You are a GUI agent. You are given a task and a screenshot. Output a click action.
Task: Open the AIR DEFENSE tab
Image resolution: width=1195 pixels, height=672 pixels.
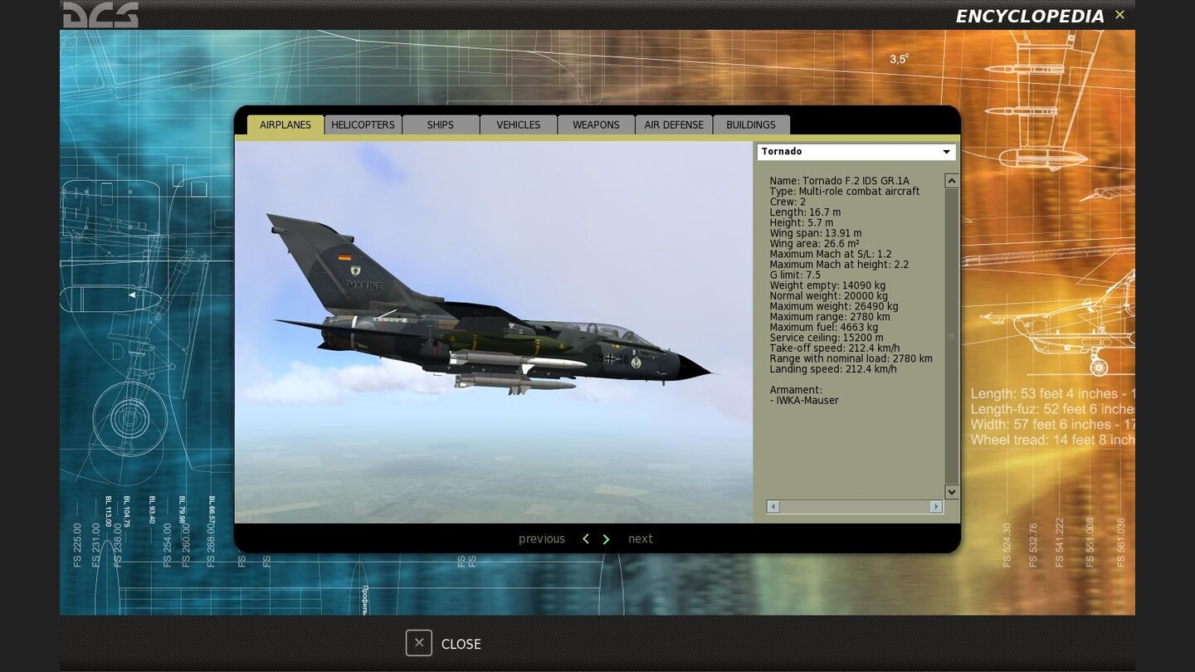674,124
